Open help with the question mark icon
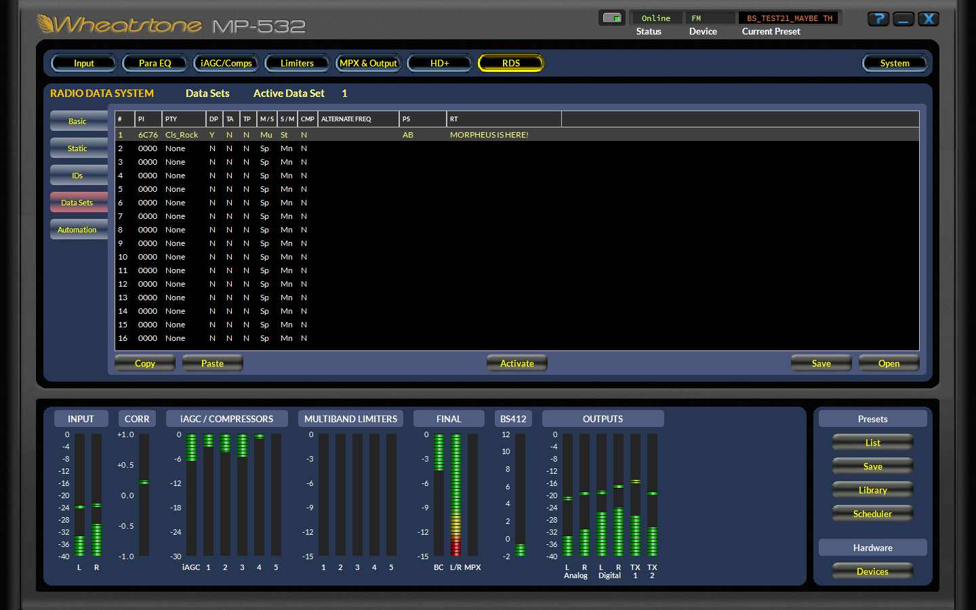Viewport: 976px width, 610px height. click(878, 19)
